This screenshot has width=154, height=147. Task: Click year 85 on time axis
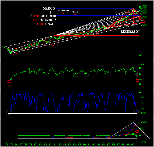[x=60, y=144]
